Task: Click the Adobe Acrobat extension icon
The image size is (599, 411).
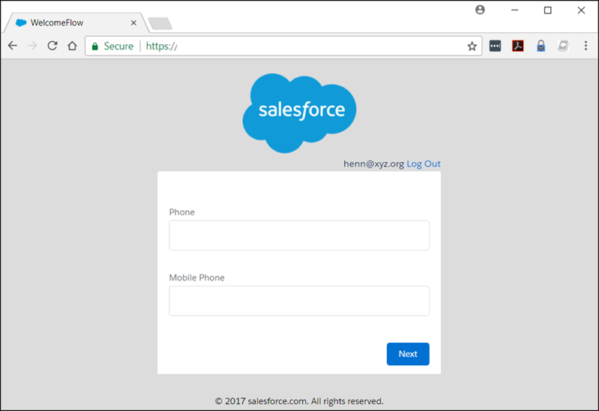Action: (518, 46)
